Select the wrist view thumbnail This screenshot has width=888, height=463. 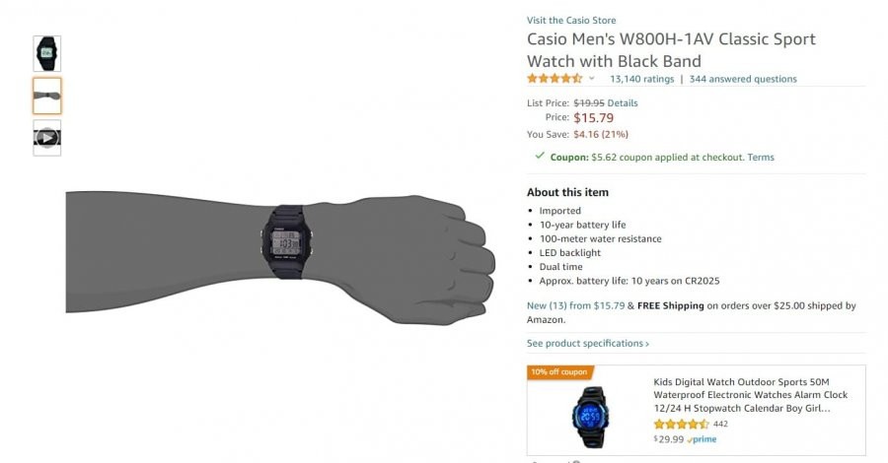(x=47, y=96)
